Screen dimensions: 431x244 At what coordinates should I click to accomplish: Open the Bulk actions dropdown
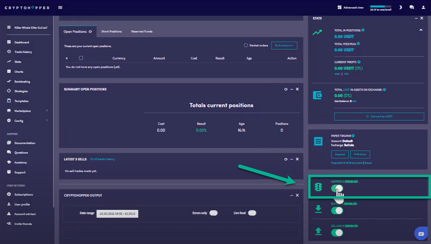[x=284, y=45]
